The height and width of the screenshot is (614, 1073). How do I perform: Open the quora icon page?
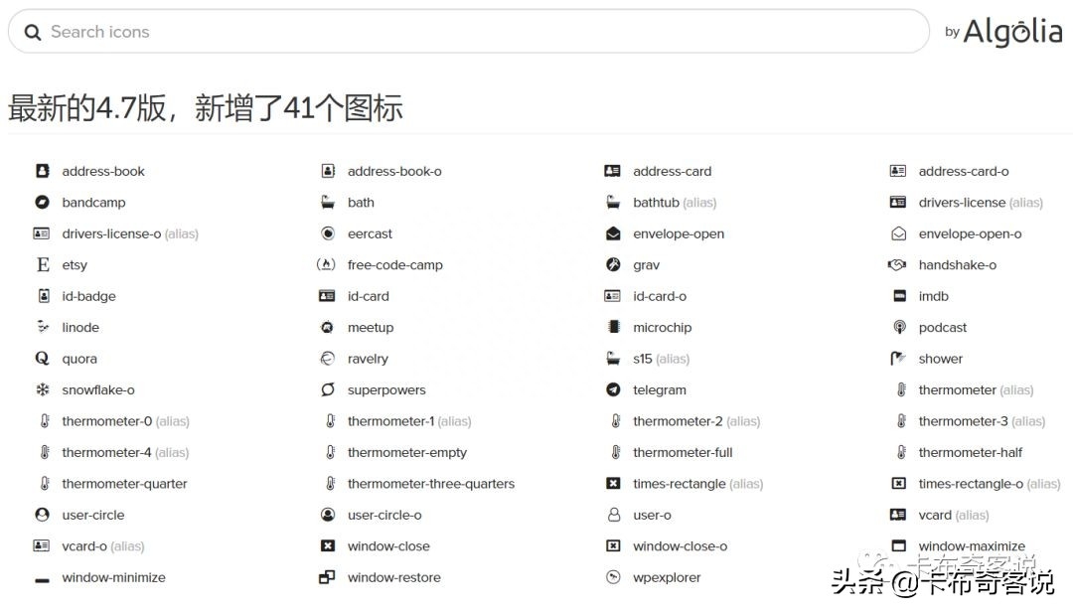pos(79,358)
